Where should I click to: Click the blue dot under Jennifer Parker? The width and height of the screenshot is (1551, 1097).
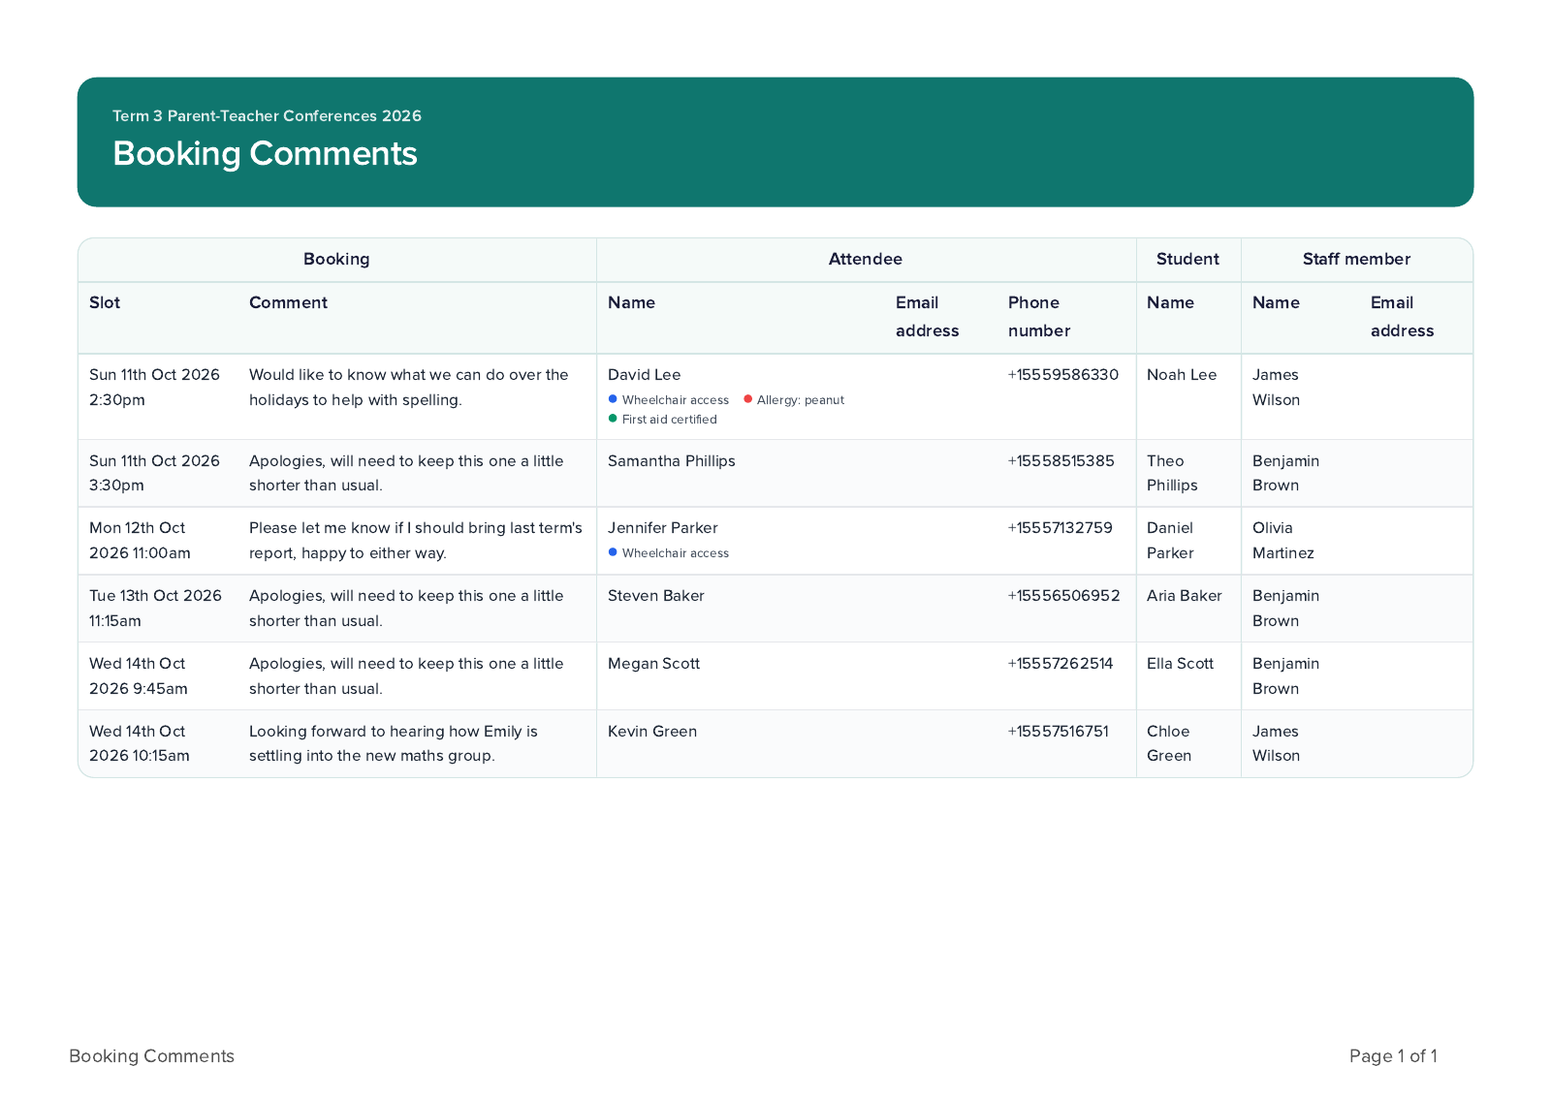coord(613,552)
